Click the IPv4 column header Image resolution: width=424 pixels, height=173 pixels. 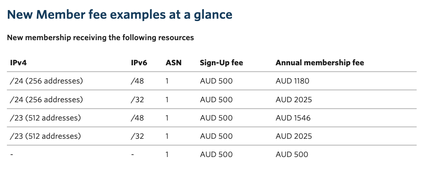point(18,63)
